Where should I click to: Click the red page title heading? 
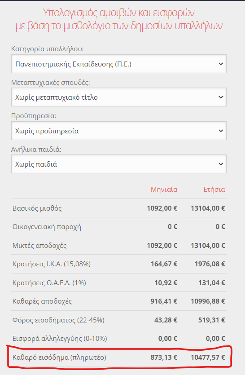coord(119,19)
